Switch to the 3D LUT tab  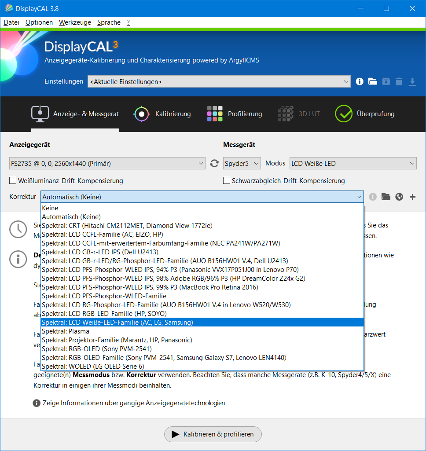pos(299,114)
